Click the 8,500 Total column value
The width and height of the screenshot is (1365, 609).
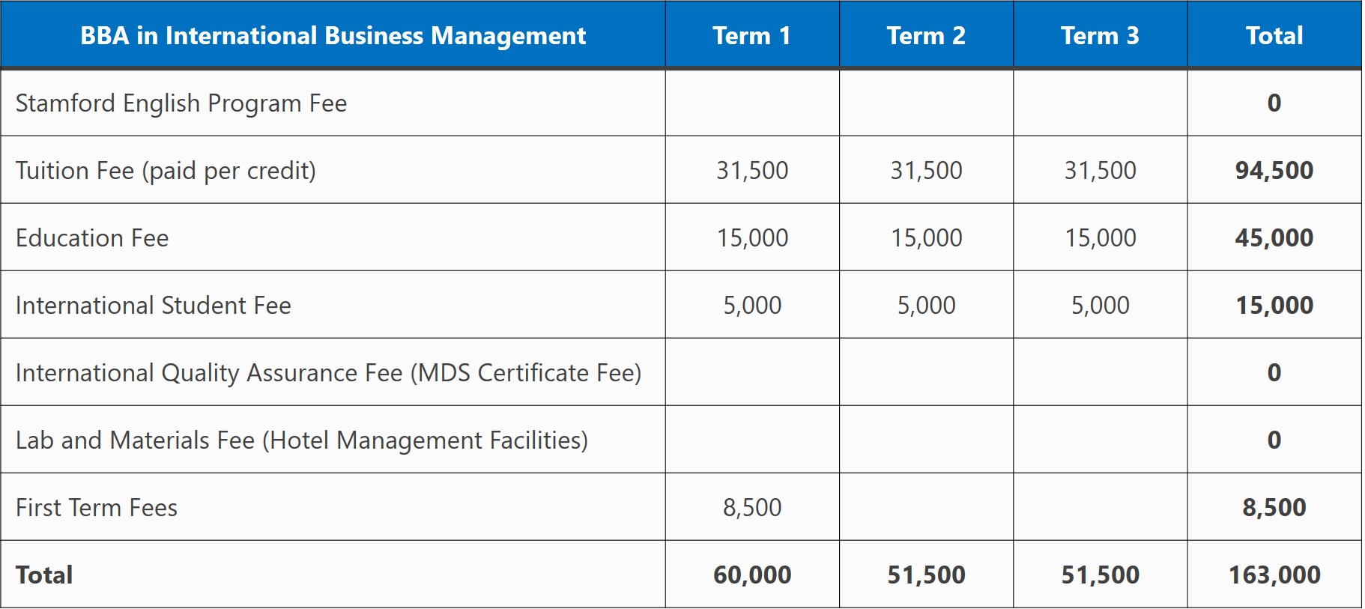(x=1274, y=507)
